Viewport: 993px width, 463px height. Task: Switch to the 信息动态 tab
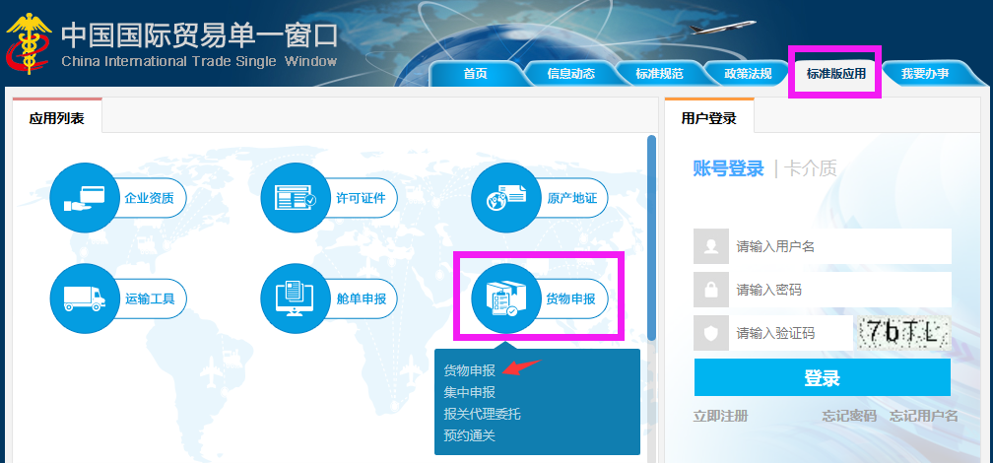570,74
